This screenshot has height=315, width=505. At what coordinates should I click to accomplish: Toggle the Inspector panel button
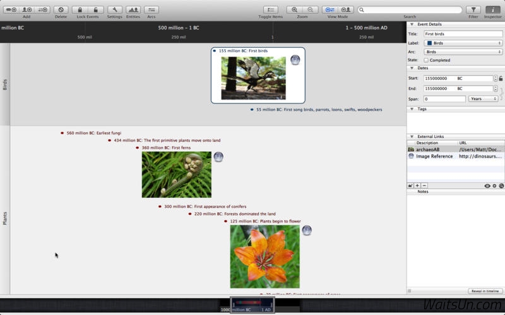click(493, 9)
